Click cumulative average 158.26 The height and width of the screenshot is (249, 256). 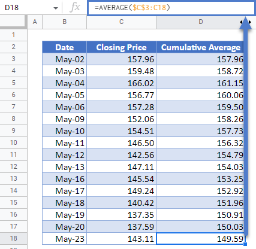pos(201,119)
